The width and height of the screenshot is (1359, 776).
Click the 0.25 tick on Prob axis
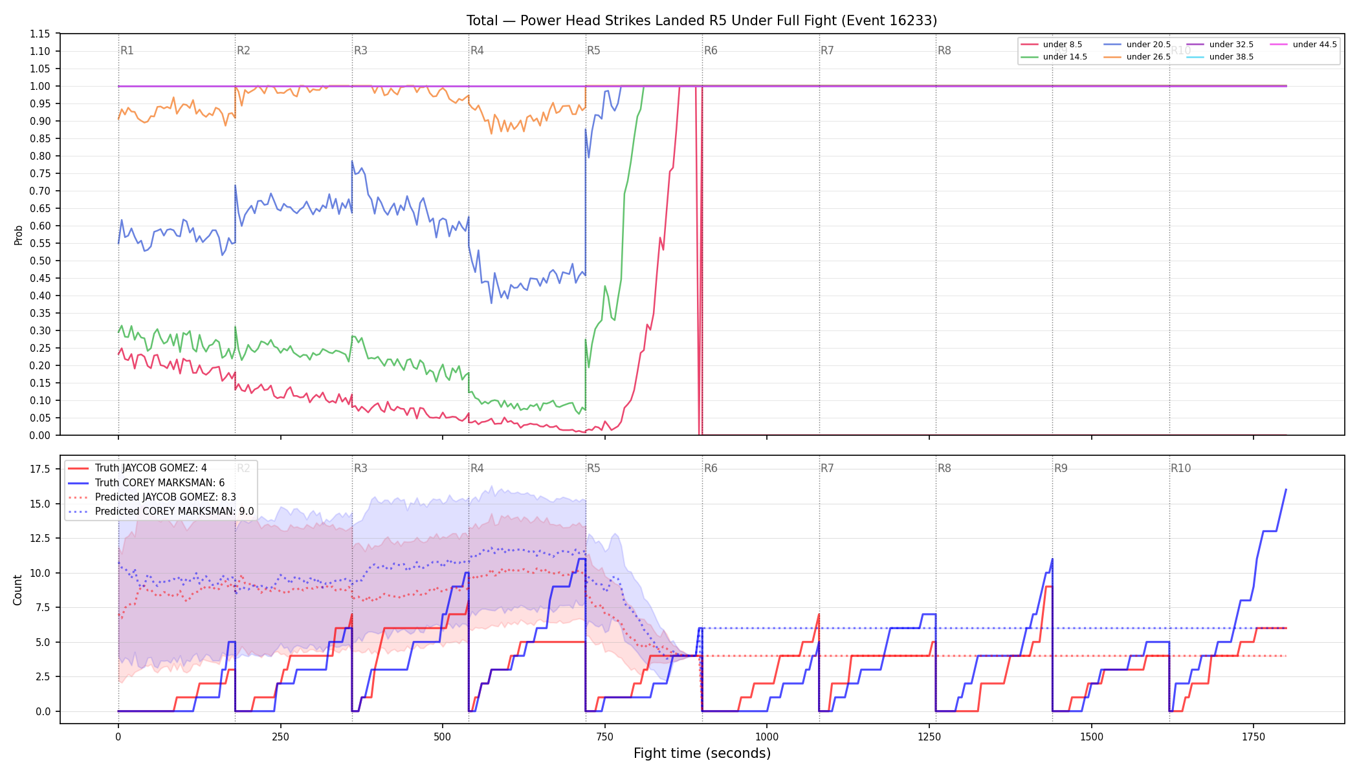pyautogui.click(x=40, y=348)
